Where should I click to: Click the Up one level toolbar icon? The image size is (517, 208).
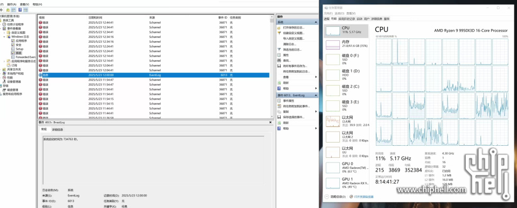point(8,10)
